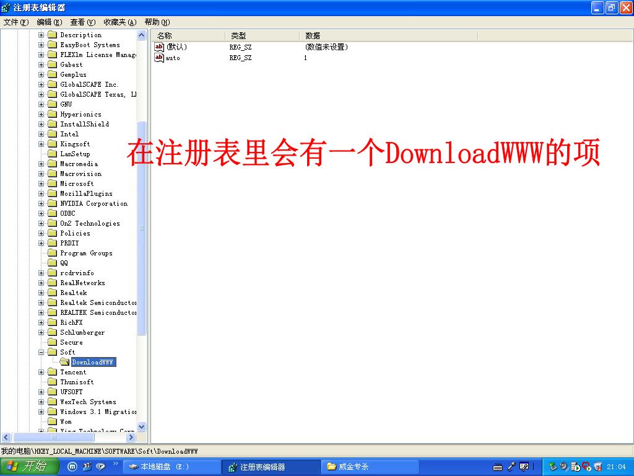Image resolution: width=634 pixels, height=476 pixels.
Task: Open the 收藏夹(A) menu
Action: 120,22
